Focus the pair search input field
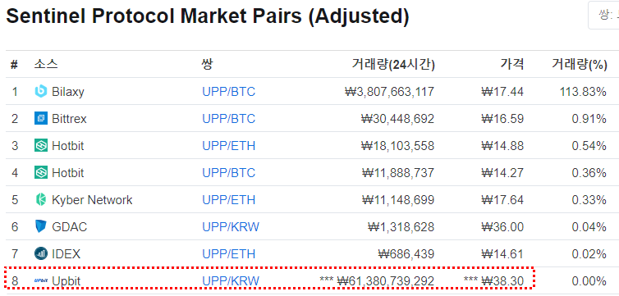 click(603, 15)
